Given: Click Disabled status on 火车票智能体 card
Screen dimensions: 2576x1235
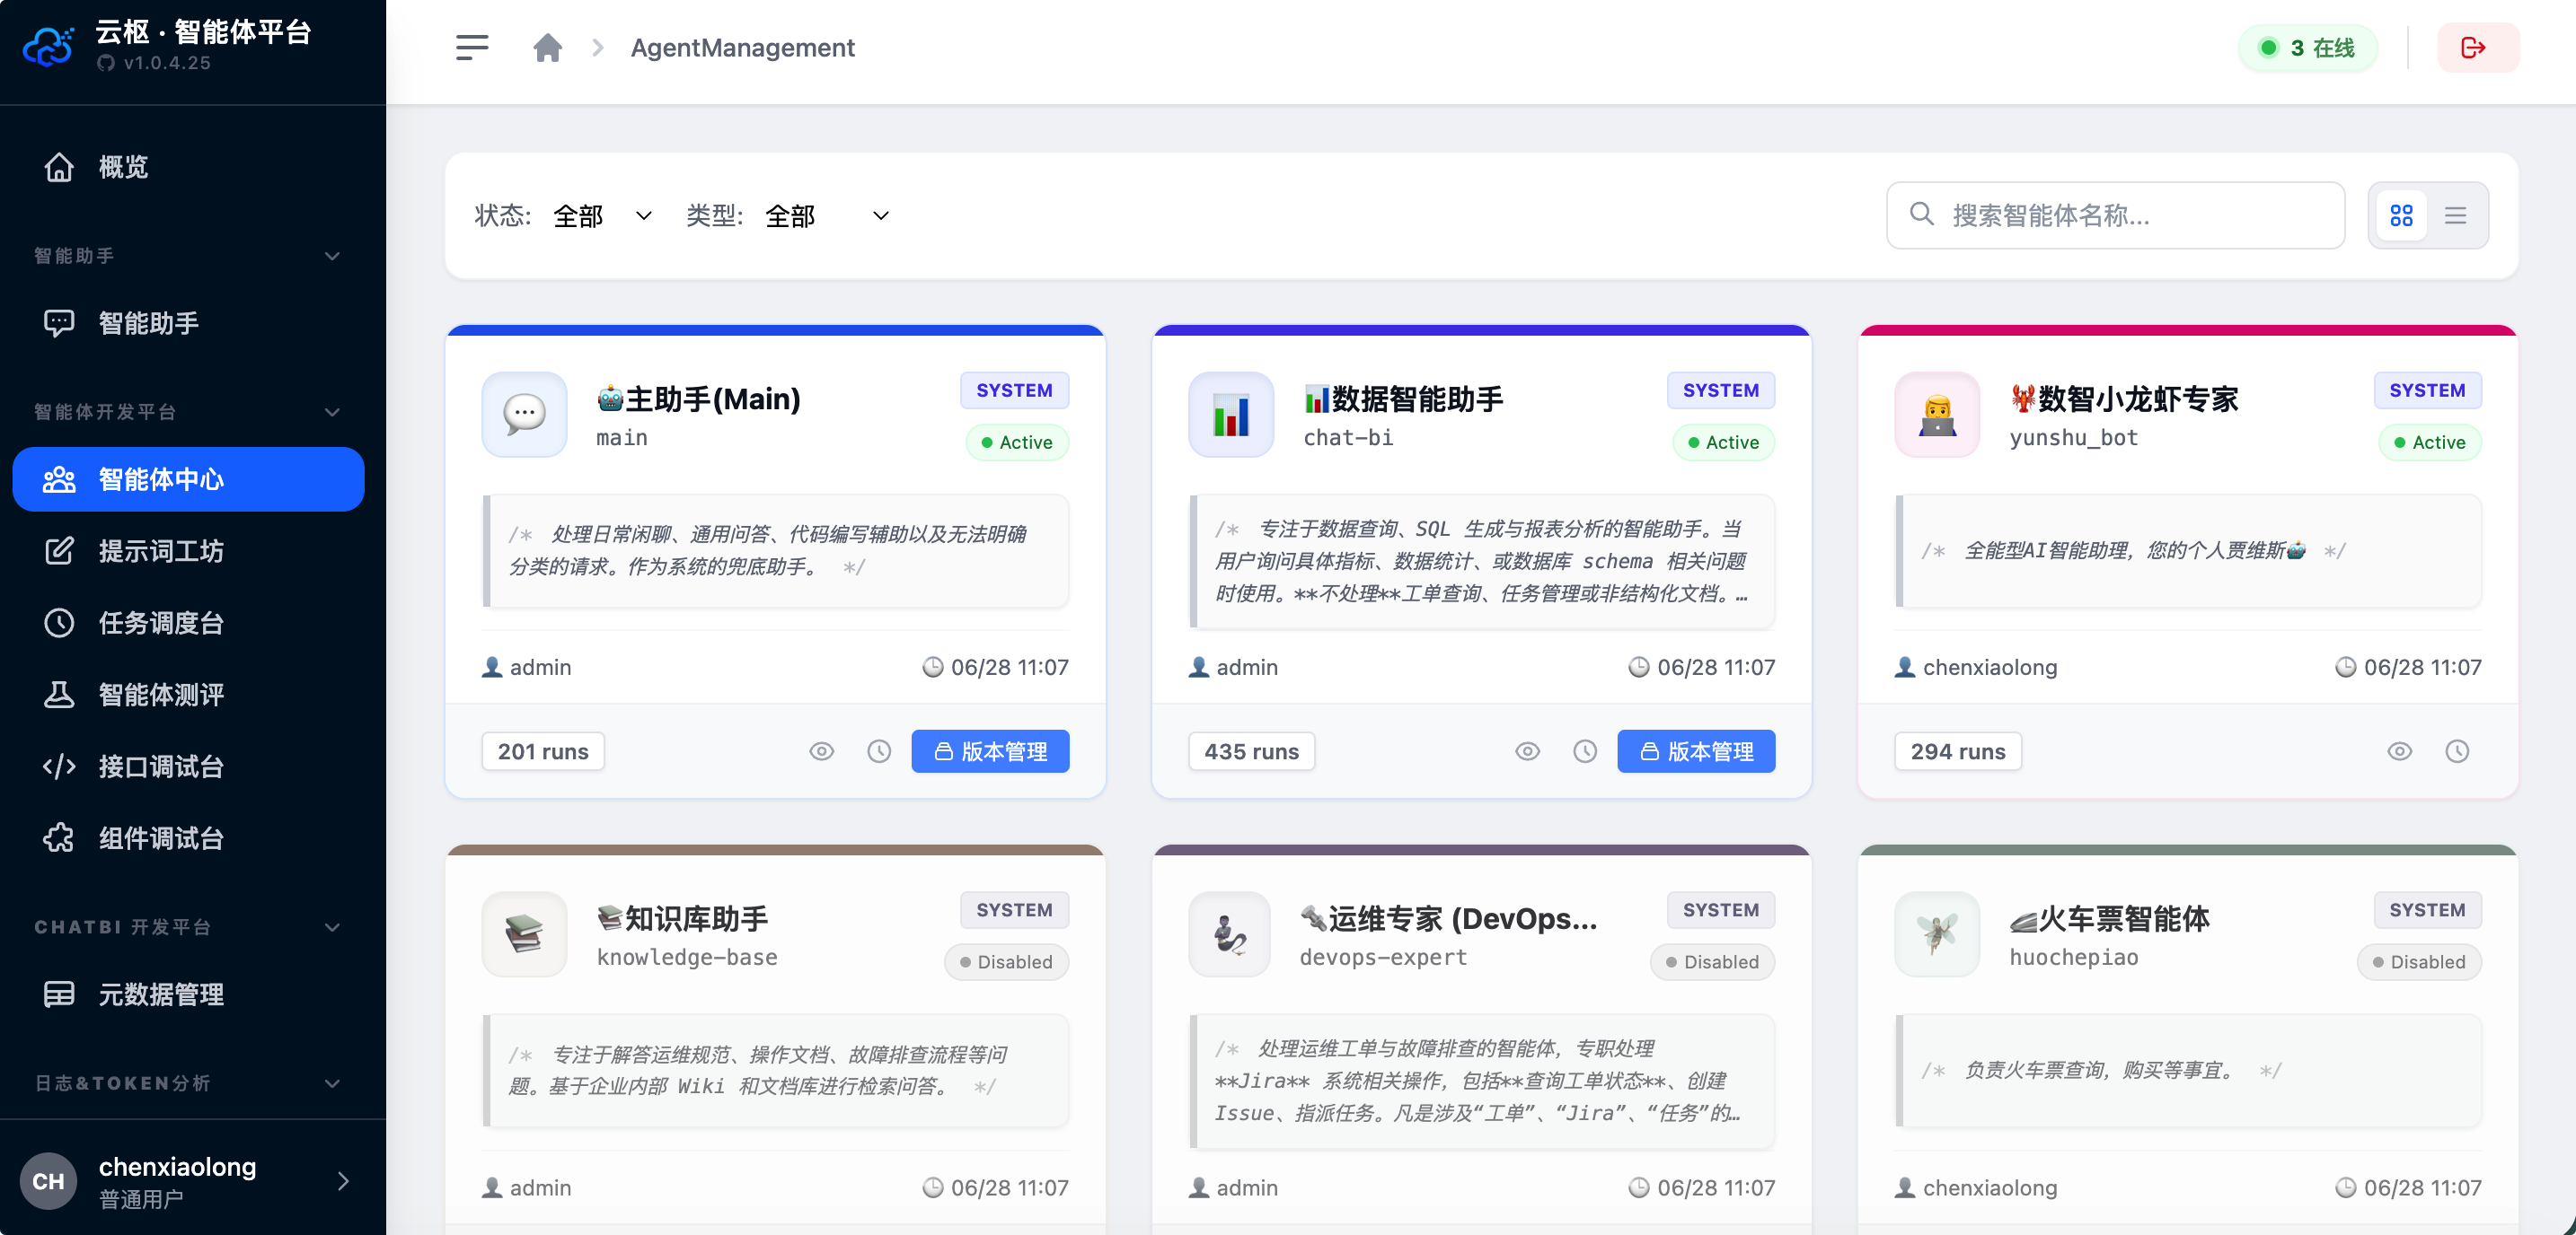Looking at the screenshot, I should click(x=2419, y=961).
